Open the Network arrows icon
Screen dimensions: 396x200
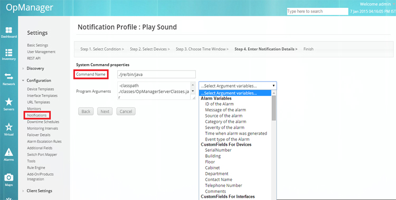tap(9, 77)
